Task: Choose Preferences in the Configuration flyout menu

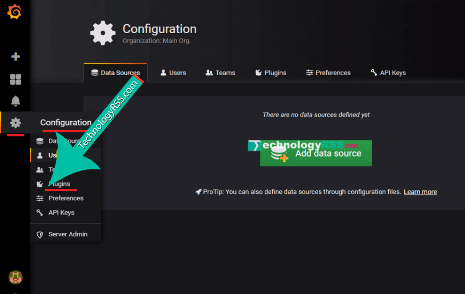Action: click(66, 198)
